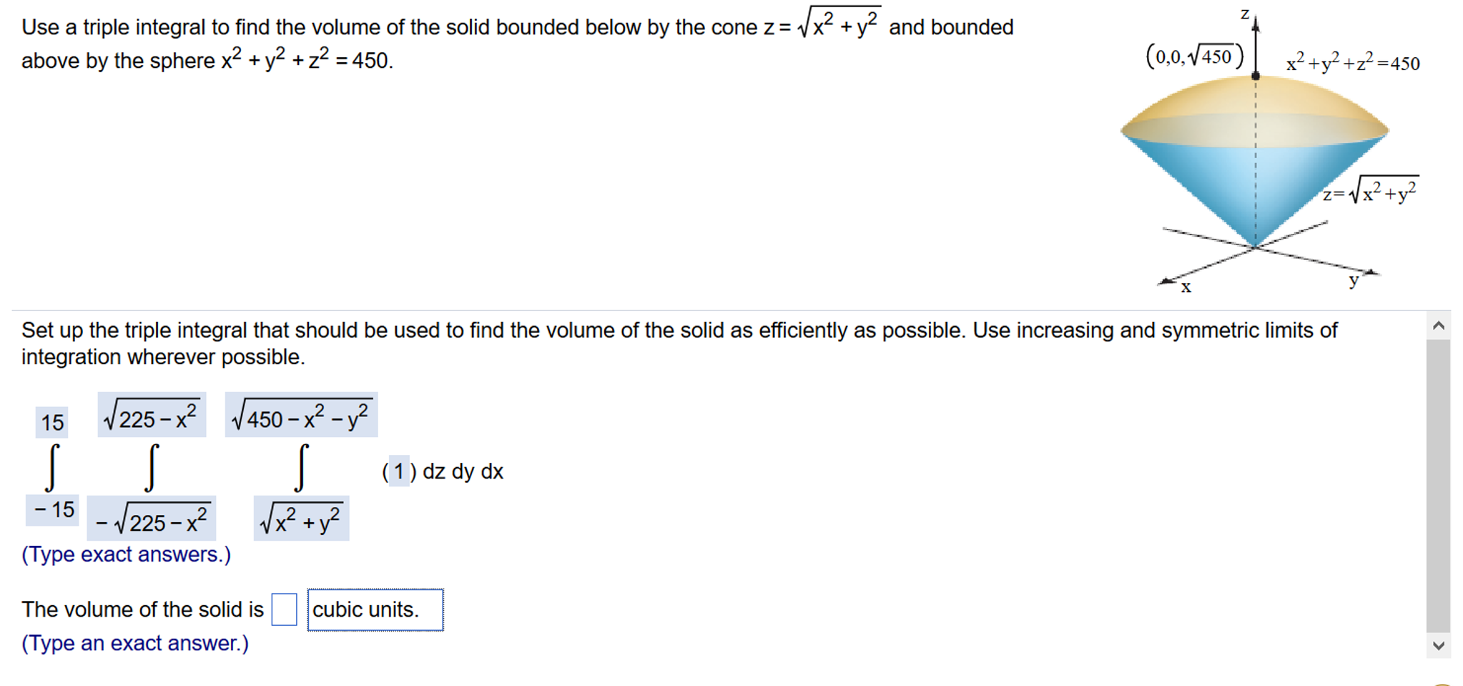Click the upper z-limit √(450−x²−y²) field

click(x=301, y=415)
